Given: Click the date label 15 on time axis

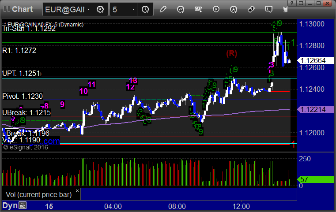Looking at the screenshot, I should click(49, 206).
